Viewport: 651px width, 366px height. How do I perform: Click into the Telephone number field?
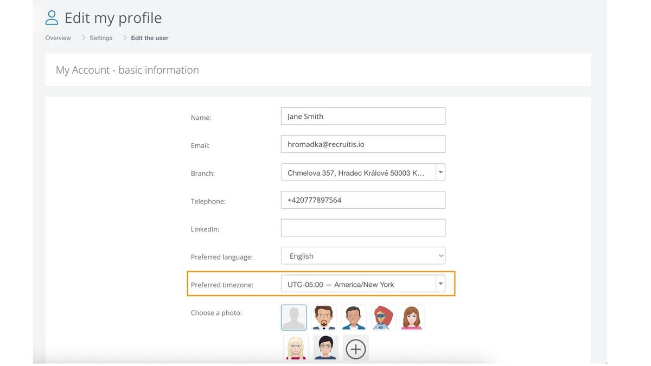(x=363, y=200)
